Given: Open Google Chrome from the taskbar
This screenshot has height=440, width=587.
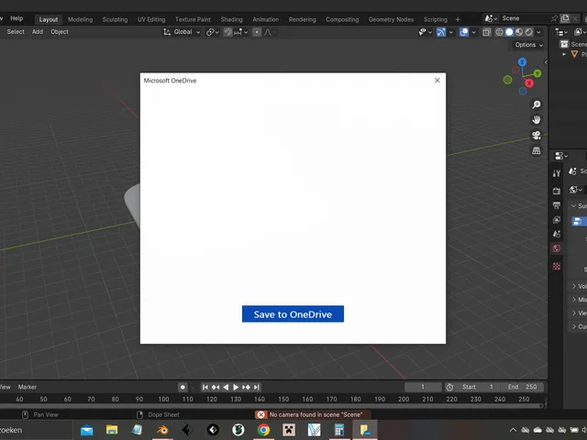Looking at the screenshot, I should coord(263,430).
